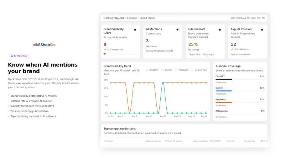Click the Perplexity orange coverage bar
Screen dimensions: 285x160
point(224,102)
